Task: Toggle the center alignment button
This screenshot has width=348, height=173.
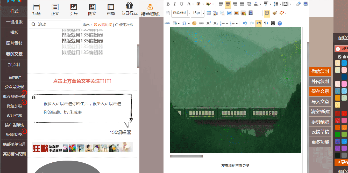Action: point(228,4)
